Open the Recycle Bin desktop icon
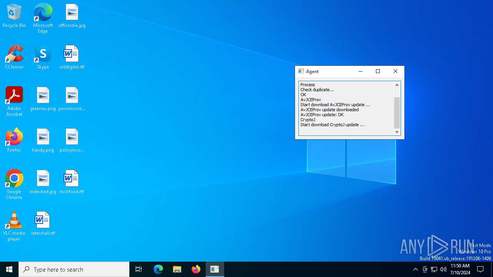Image resolution: width=493 pixels, height=277 pixels. coord(14,16)
